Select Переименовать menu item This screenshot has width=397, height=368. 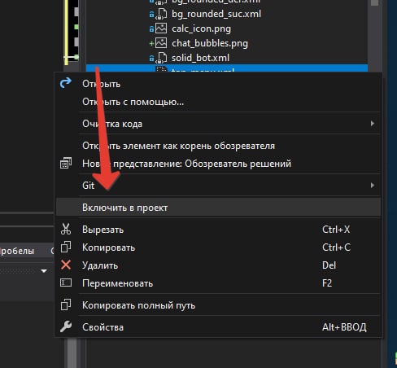click(218, 283)
